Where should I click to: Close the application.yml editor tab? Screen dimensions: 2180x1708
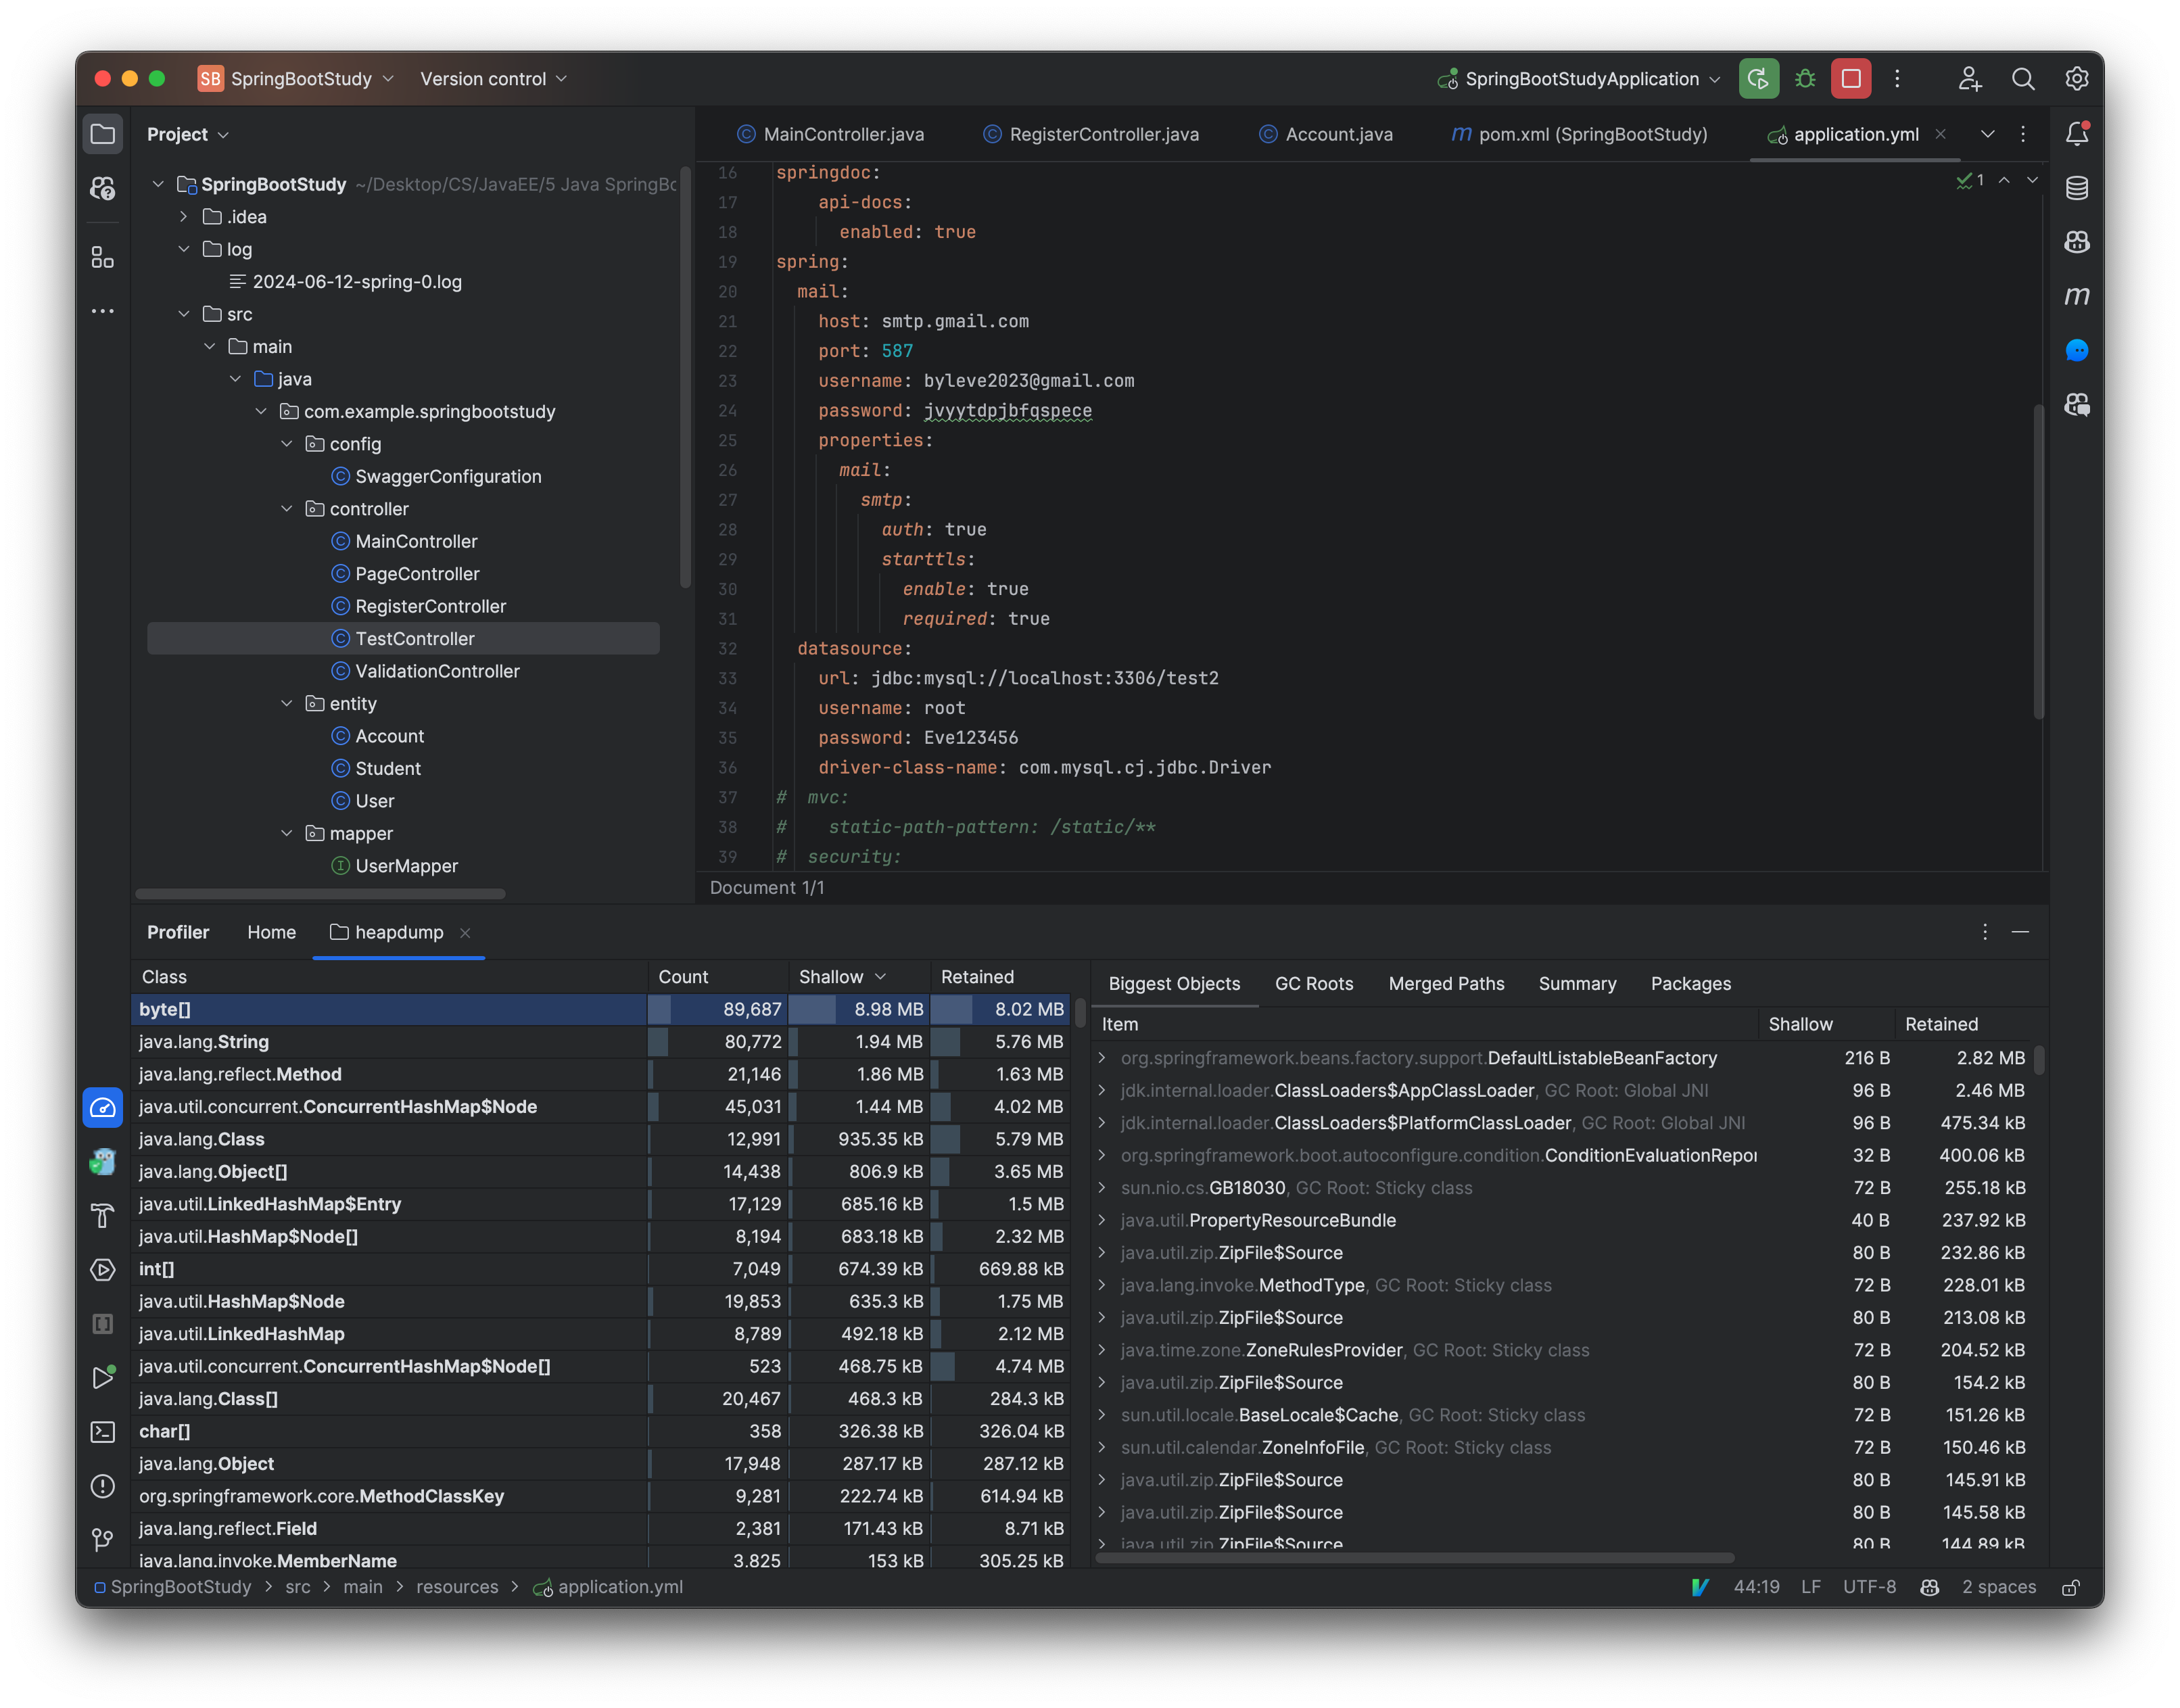pos(1941,134)
